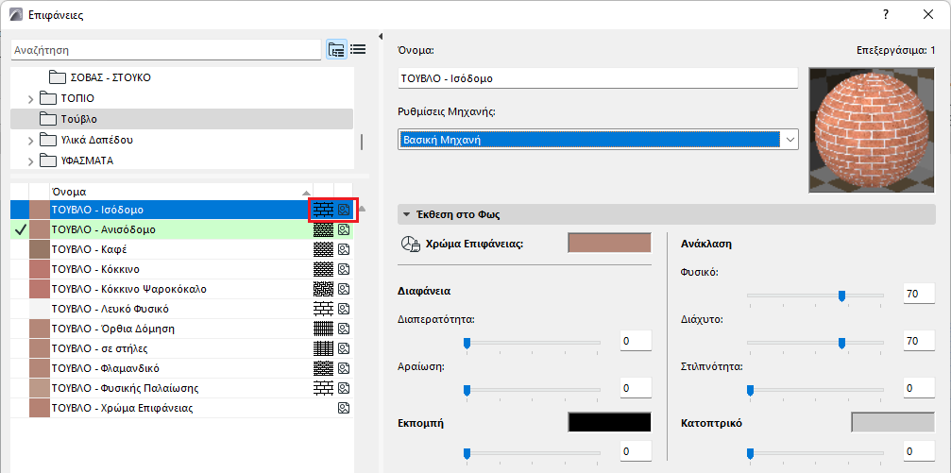The image size is (951, 473).
Task: Click the Διάχυτο slider
Action: (816, 344)
